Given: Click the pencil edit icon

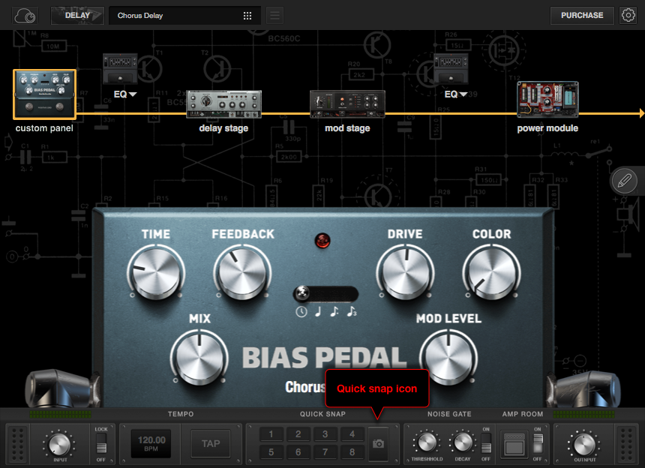Looking at the screenshot, I should tap(624, 181).
